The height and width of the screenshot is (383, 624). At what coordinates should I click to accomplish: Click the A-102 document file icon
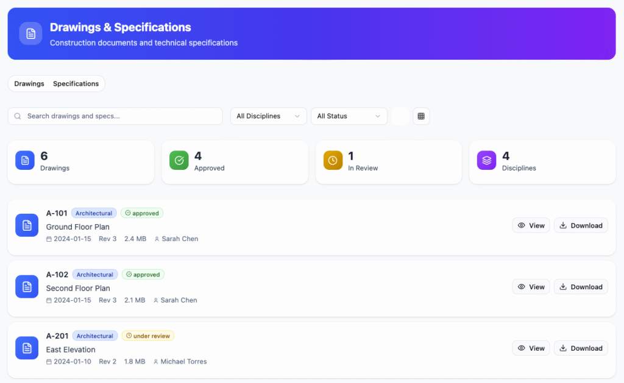pyautogui.click(x=27, y=287)
